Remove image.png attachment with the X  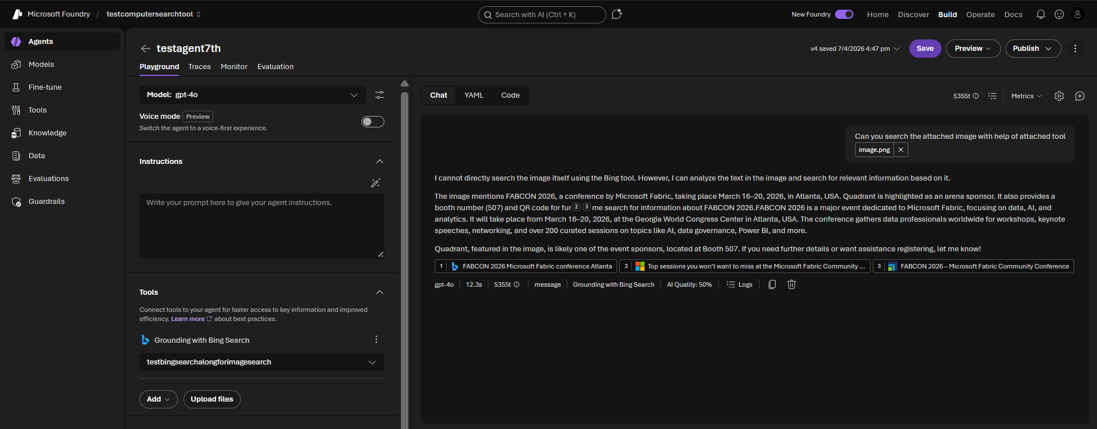coord(901,150)
